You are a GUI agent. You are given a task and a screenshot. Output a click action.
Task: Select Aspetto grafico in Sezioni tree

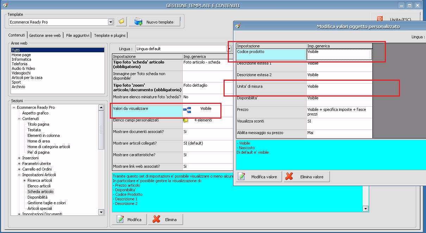pos(35,113)
